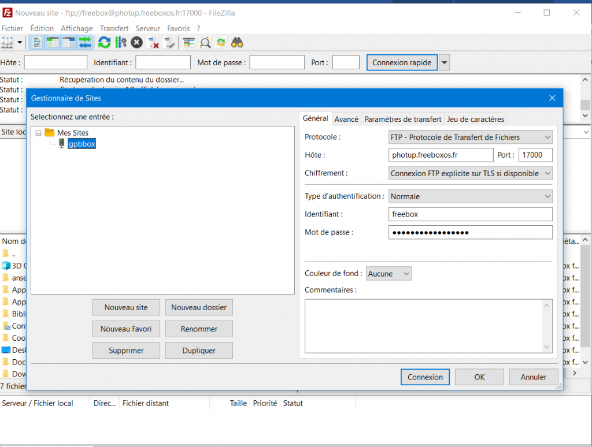Screen dimensions: 592x447
Task: Click the binoculars file search icon
Action: point(237,42)
